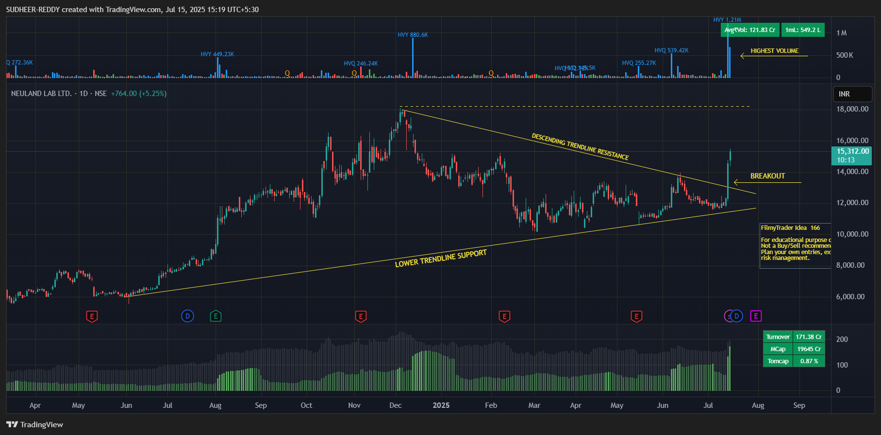Click the tallest blue HVY 1.21M volume bar
Viewport: 881px width, 435px height.
click(728, 50)
